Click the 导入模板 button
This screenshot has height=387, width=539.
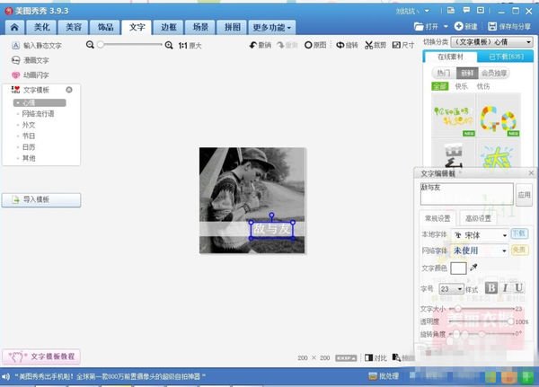[x=41, y=199]
